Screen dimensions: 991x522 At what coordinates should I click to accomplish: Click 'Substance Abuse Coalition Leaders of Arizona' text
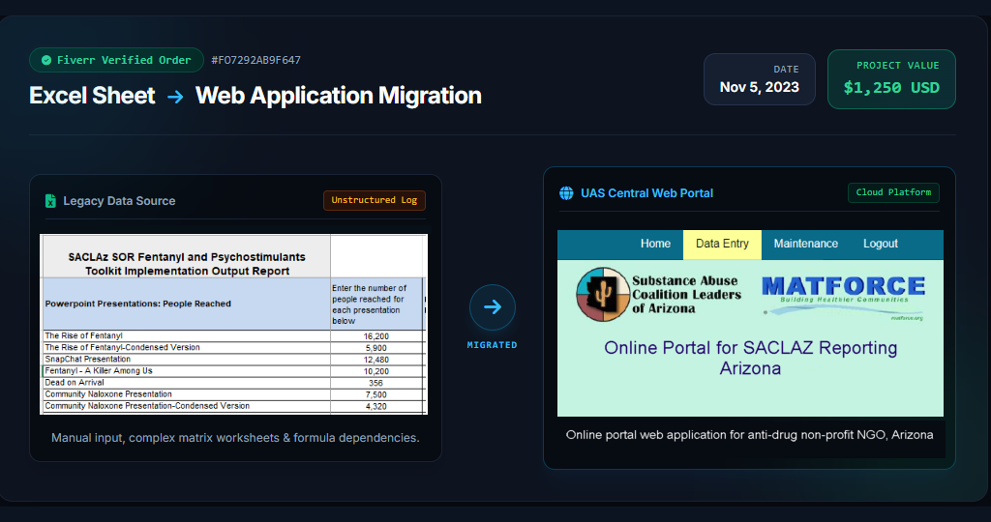[686, 295]
